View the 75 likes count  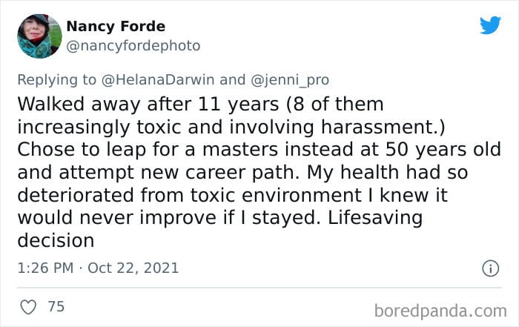point(56,306)
